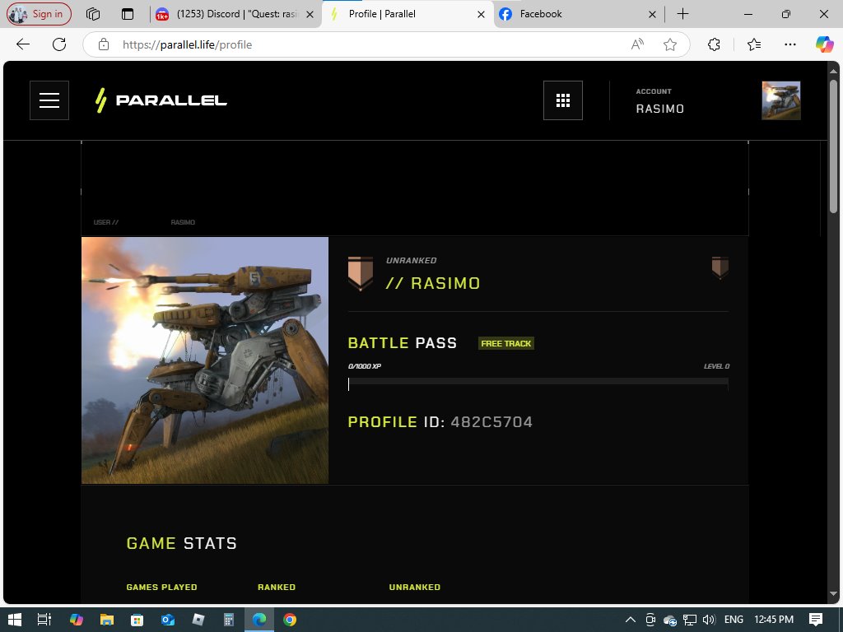Open the Workspaces icon
Image resolution: width=843 pixels, height=632 pixels.
93,14
